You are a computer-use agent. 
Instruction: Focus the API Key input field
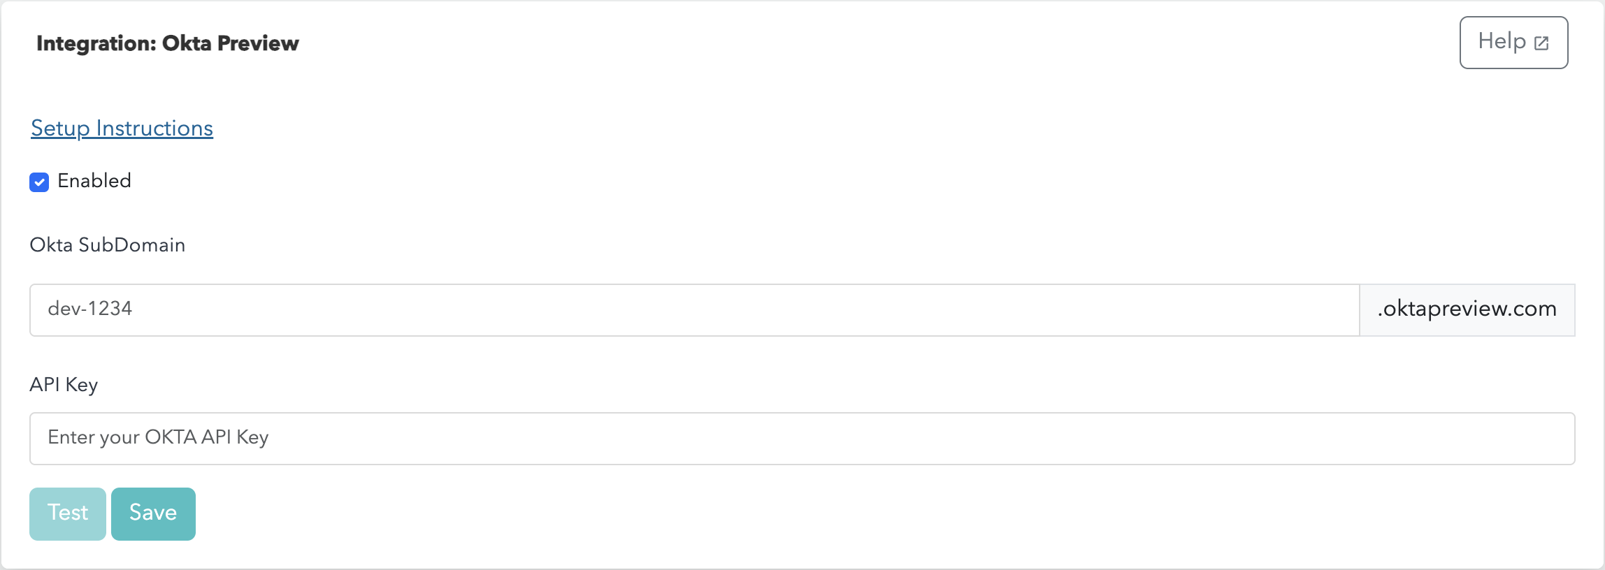coord(802,439)
